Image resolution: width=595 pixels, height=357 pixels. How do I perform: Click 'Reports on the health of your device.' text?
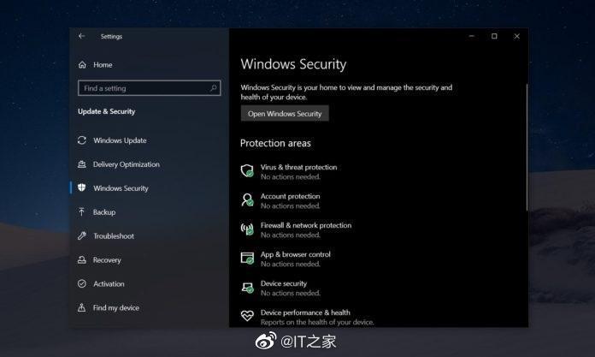coord(317,322)
